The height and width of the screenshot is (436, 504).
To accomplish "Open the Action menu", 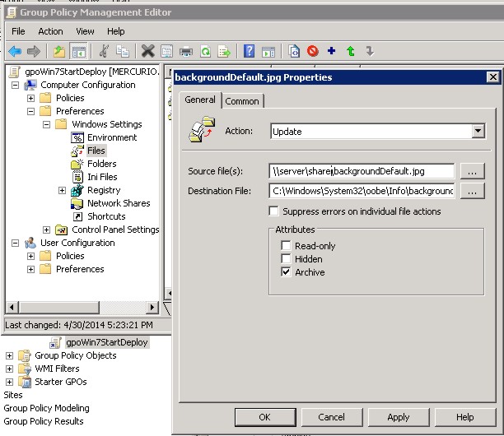I will (x=50, y=31).
